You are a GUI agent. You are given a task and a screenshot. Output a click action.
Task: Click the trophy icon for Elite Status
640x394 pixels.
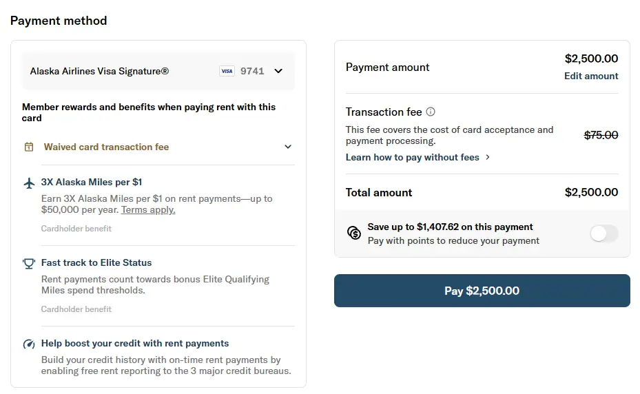(29, 263)
